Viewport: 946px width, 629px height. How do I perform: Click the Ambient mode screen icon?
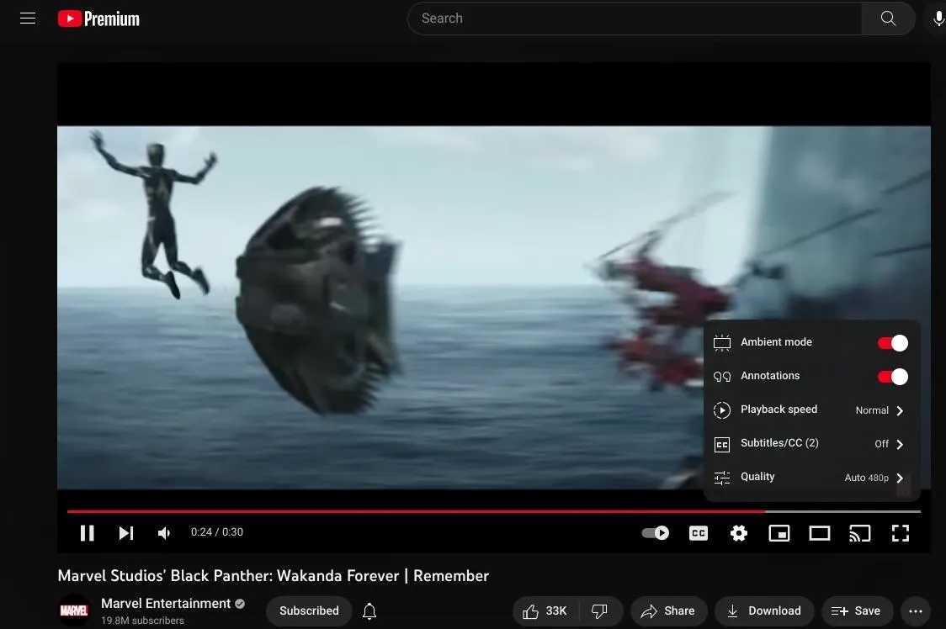(x=721, y=342)
